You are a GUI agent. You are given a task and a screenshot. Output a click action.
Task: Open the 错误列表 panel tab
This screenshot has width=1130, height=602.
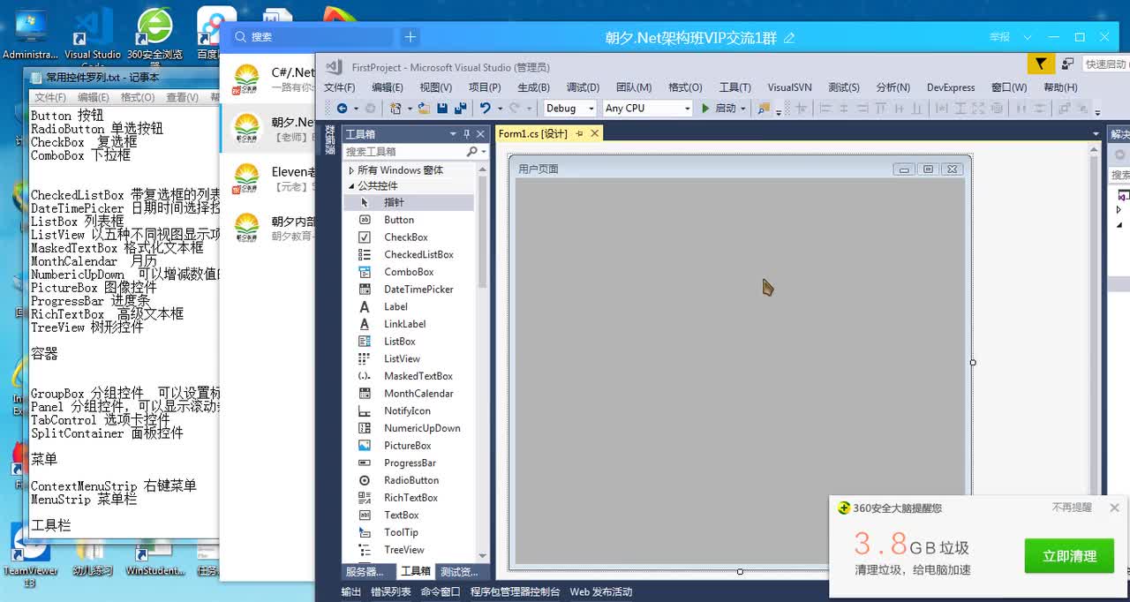(x=390, y=592)
